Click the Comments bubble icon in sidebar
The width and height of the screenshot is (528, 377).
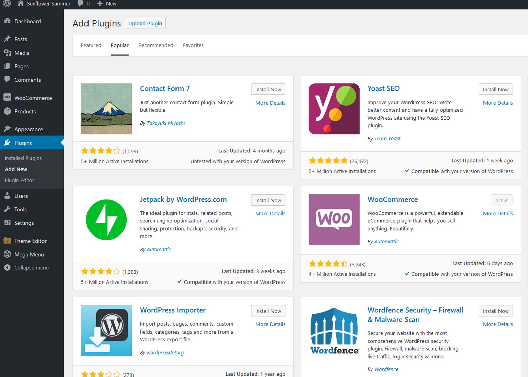(7, 80)
